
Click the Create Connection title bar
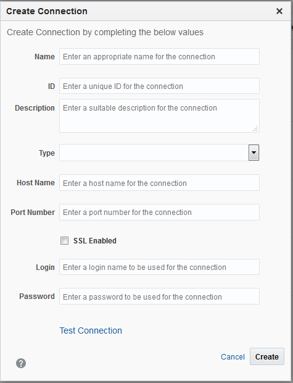[146, 11]
